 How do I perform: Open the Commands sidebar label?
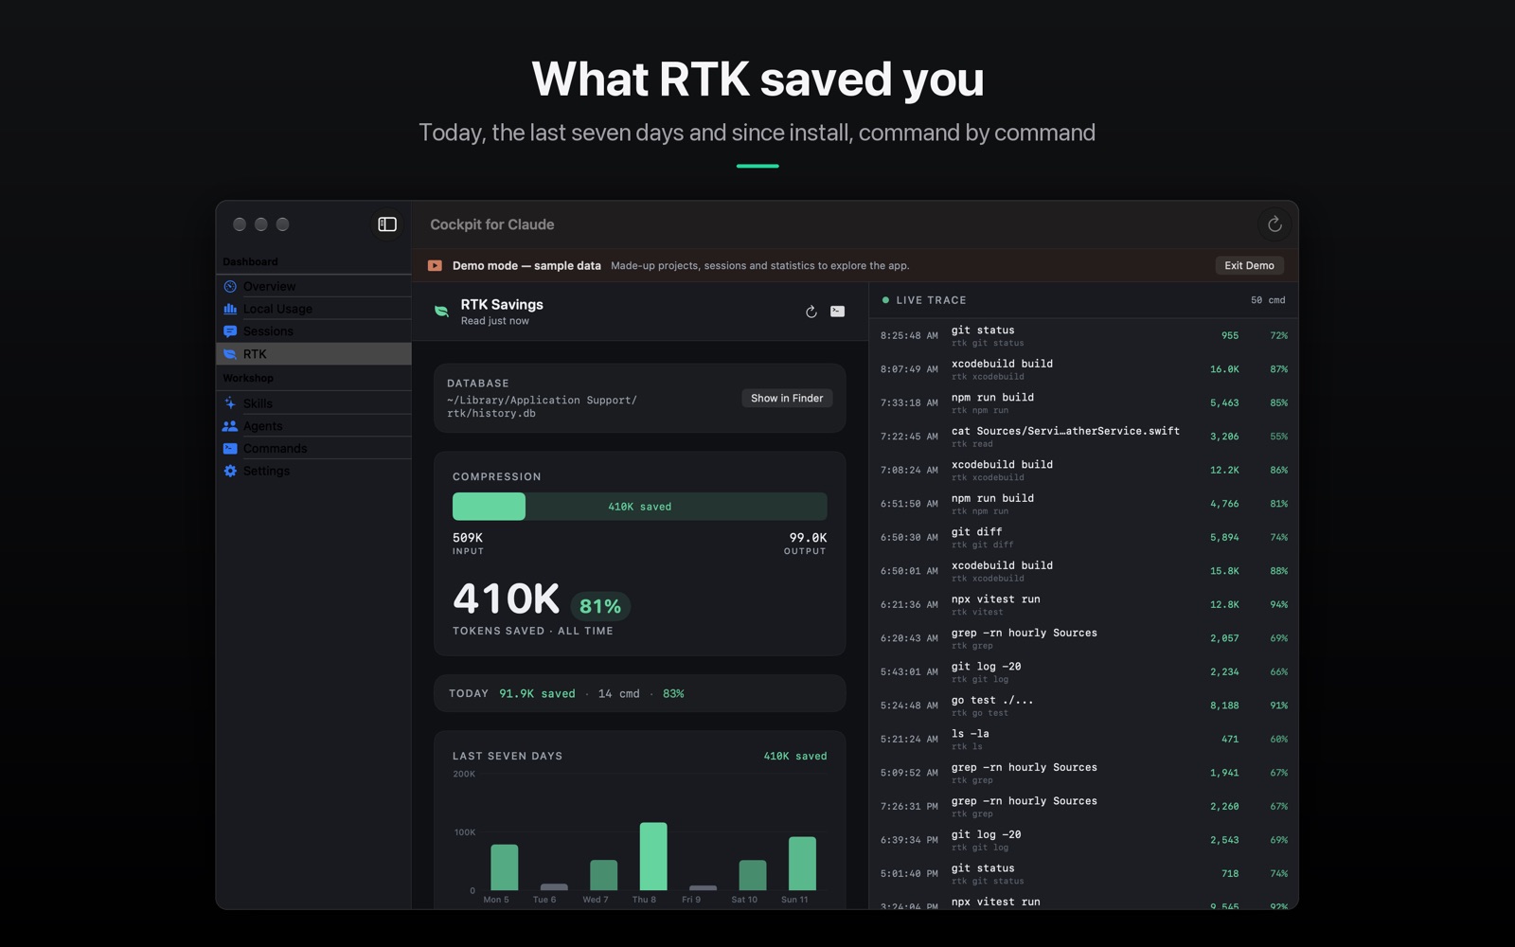pos(275,449)
